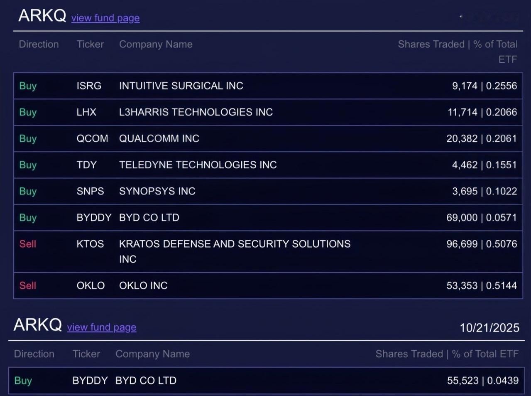This screenshot has height=396, width=531.
Task: Open the view fund page link beside the 10/21/2025 heading
Action: [102, 327]
